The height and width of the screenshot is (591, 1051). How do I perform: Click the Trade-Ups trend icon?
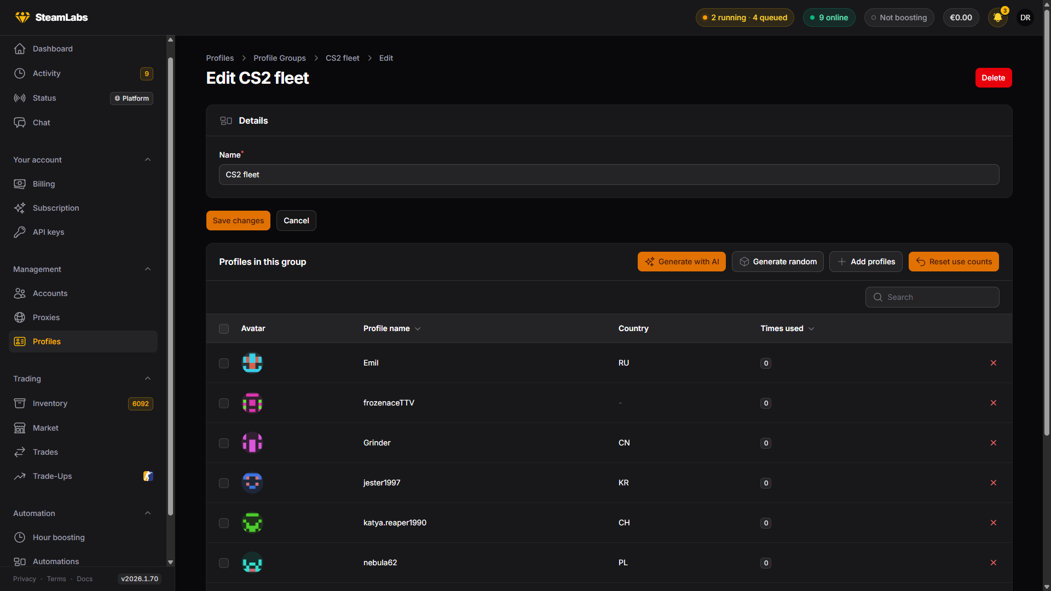pos(20,476)
